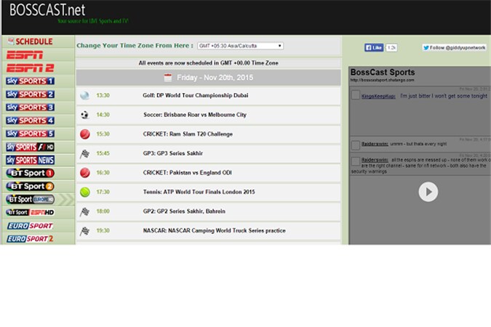Screen dimensions: 491x327
Task: Click KingsKeepKup's avatar thumbnail
Action: click(356, 94)
